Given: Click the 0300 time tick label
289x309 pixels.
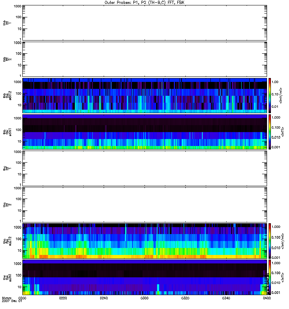Looking at the screenshot, I should click(x=144, y=299).
